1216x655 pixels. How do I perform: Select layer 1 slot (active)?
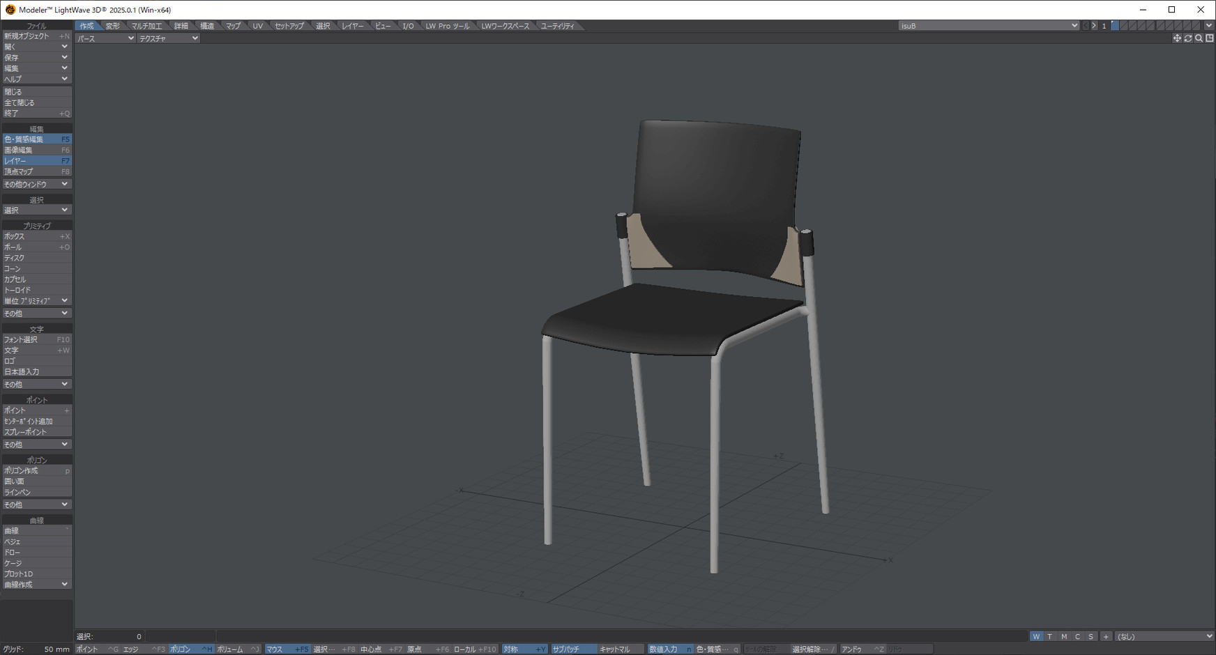tap(1115, 26)
